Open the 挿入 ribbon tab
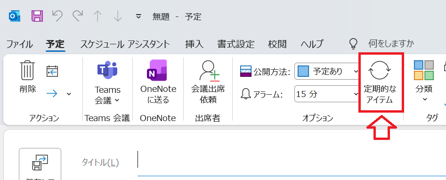 tap(195, 44)
